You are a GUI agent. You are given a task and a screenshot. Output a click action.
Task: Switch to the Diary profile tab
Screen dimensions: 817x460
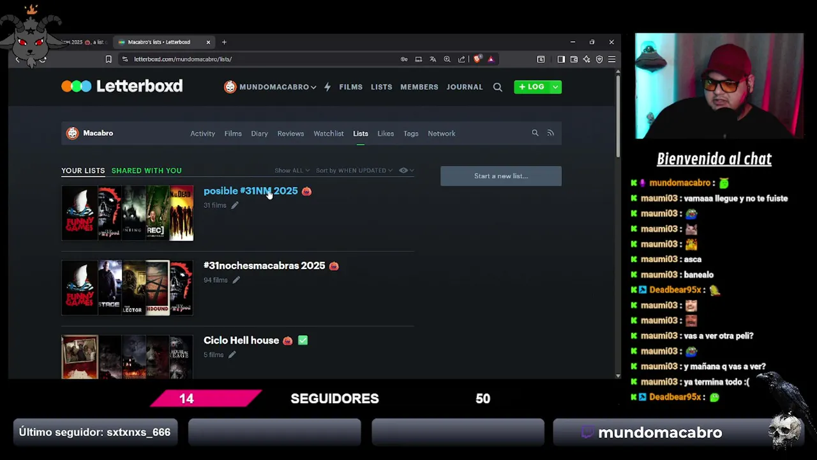(259, 134)
